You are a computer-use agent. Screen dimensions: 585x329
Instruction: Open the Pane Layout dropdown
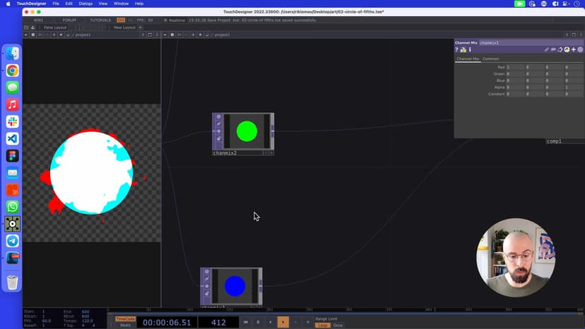pos(54,28)
